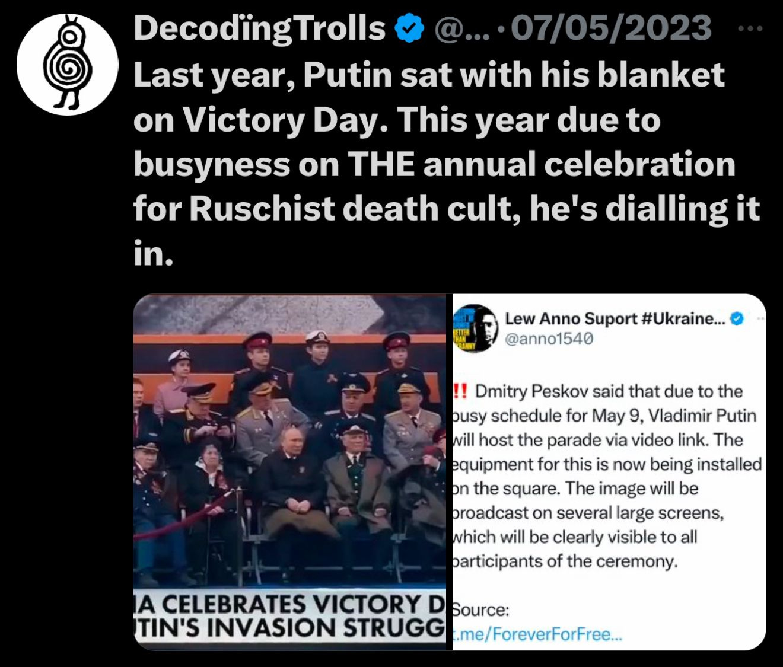
Task: Open the Victory Day parade image on the left
Action: pyautogui.click(x=289, y=472)
